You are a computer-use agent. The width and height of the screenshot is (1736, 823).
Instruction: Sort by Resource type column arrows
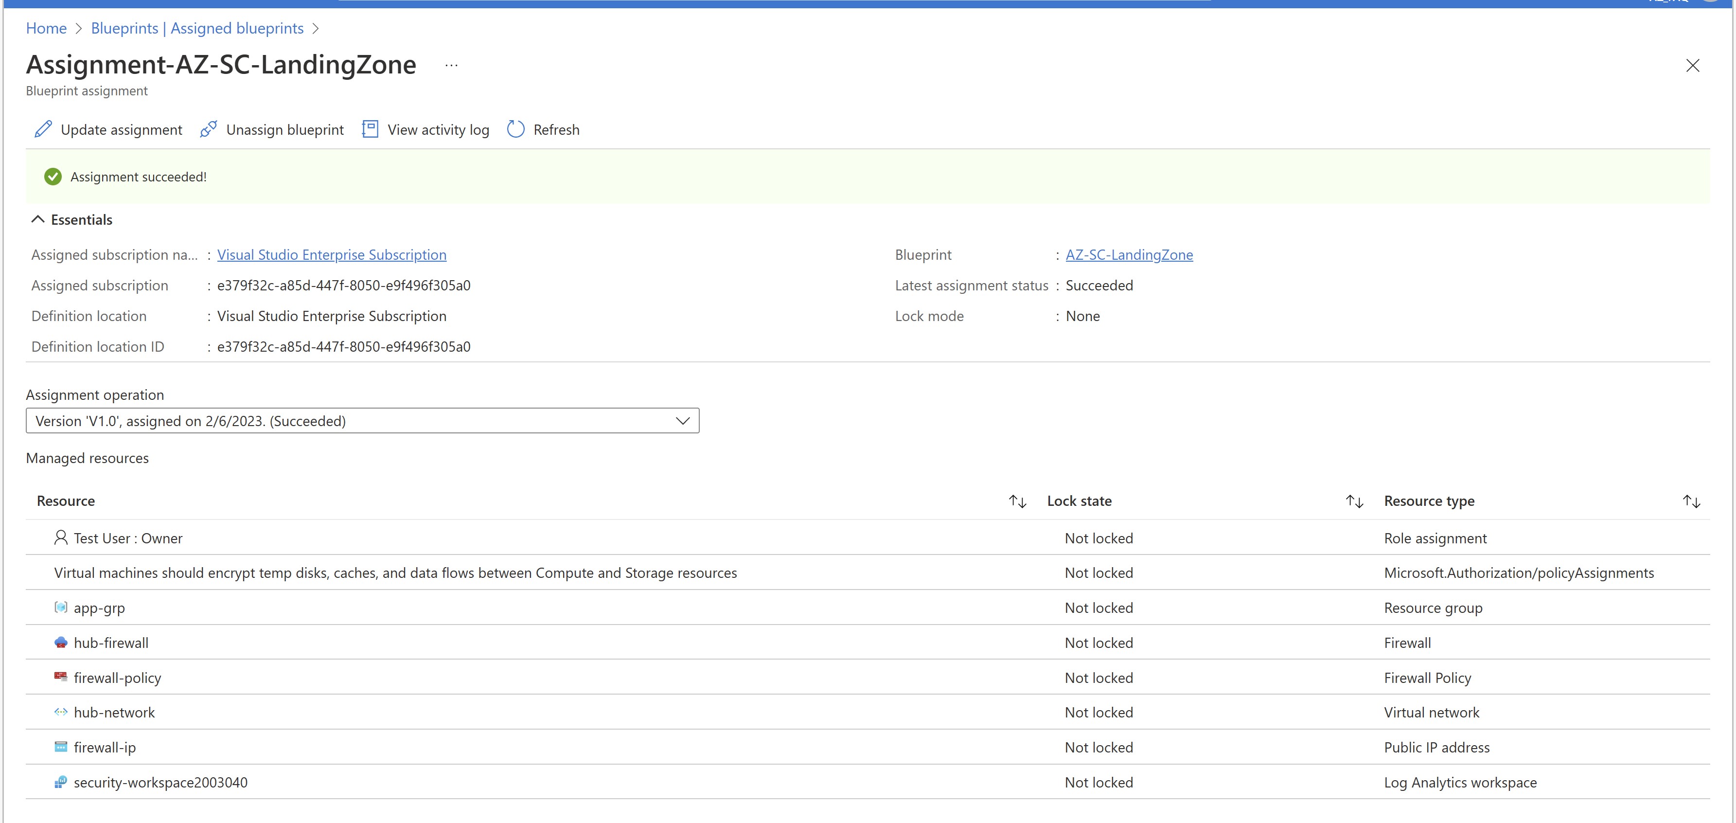tap(1692, 501)
